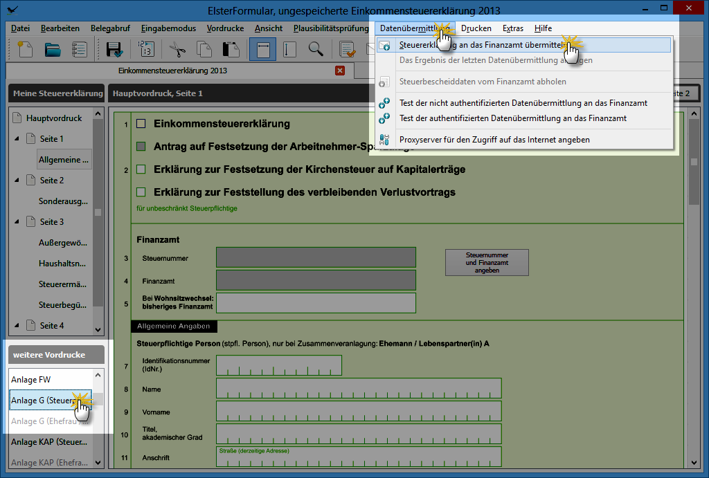Screen dimensions: 709x478
Task: Open the Hilfe menu
Action: coord(543,28)
